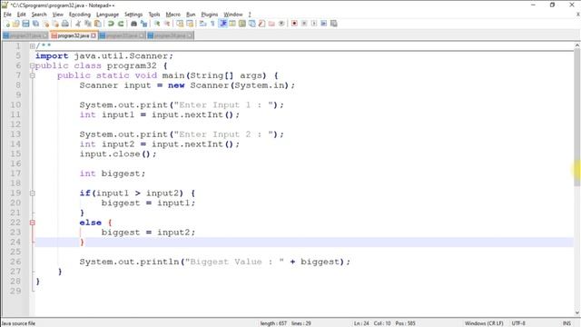
Task: Open the Function List toolbar icon
Action: pyautogui.click(x=261, y=24)
